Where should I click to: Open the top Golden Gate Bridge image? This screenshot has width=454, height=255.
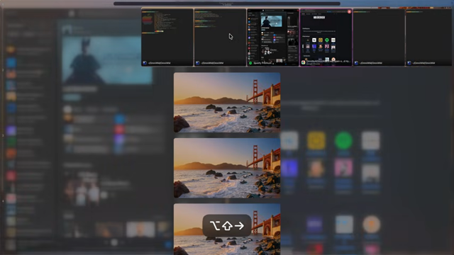coord(227,102)
